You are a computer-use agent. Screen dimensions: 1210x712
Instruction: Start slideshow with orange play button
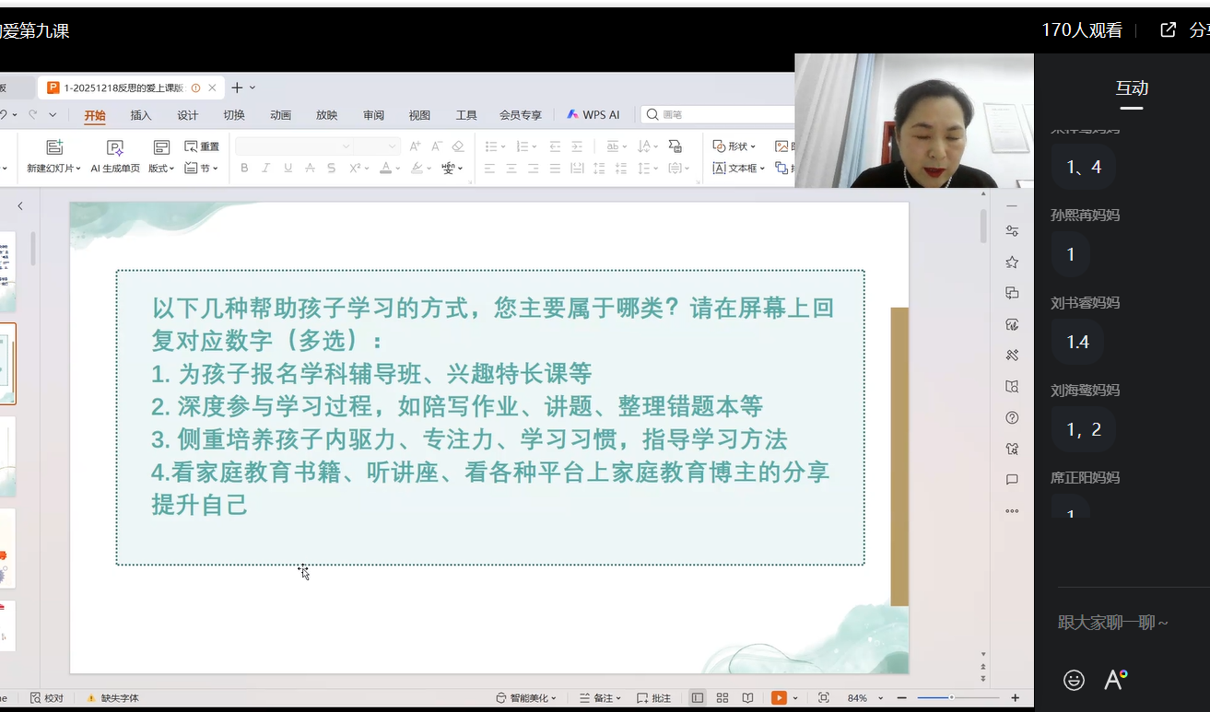coord(779,698)
